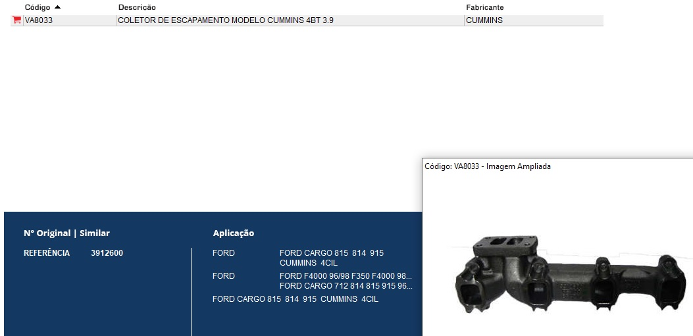Click the first FORD brand entry under Aplicação

(x=224, y=253)
